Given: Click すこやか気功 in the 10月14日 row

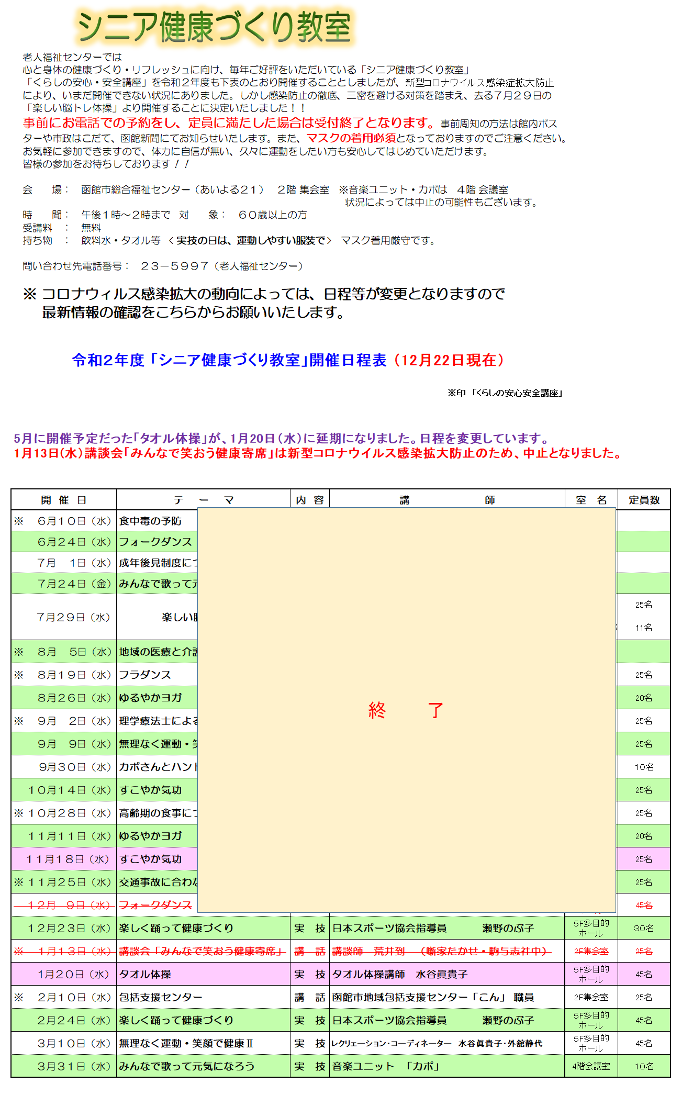Looking at the screenshot, I should (150, 790).
